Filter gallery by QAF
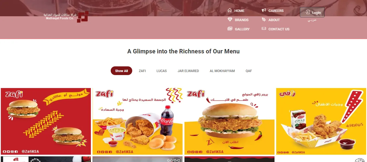 [249, 71]
